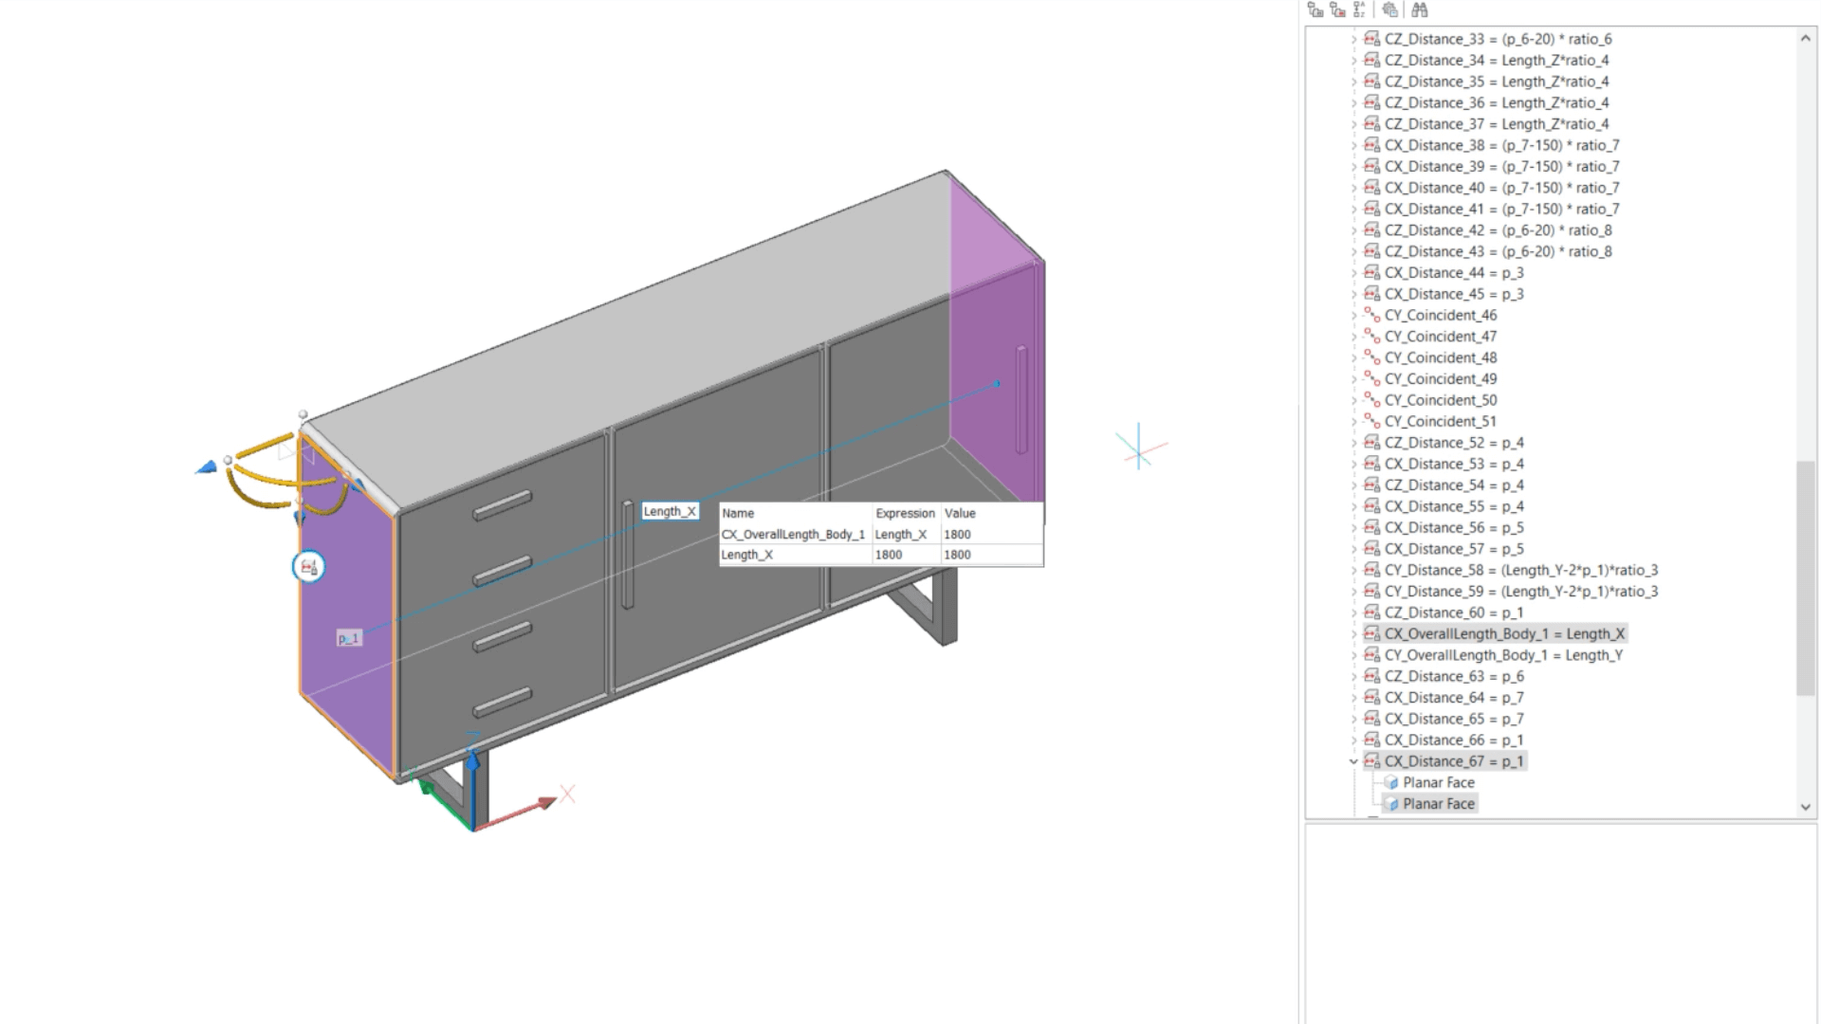The image size is (1821, 1024).
Task: Click the Length_X input field on the model
Action: pos(671,512)
